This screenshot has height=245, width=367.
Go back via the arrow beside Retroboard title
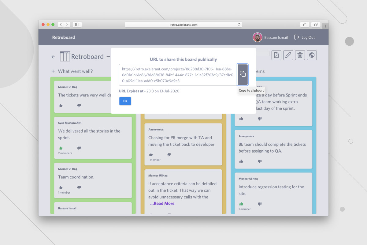(53, 56)
